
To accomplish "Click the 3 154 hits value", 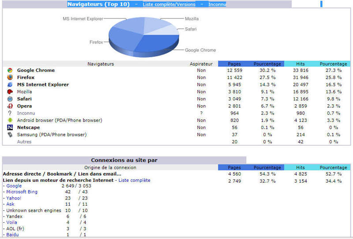I will point(300,181).
